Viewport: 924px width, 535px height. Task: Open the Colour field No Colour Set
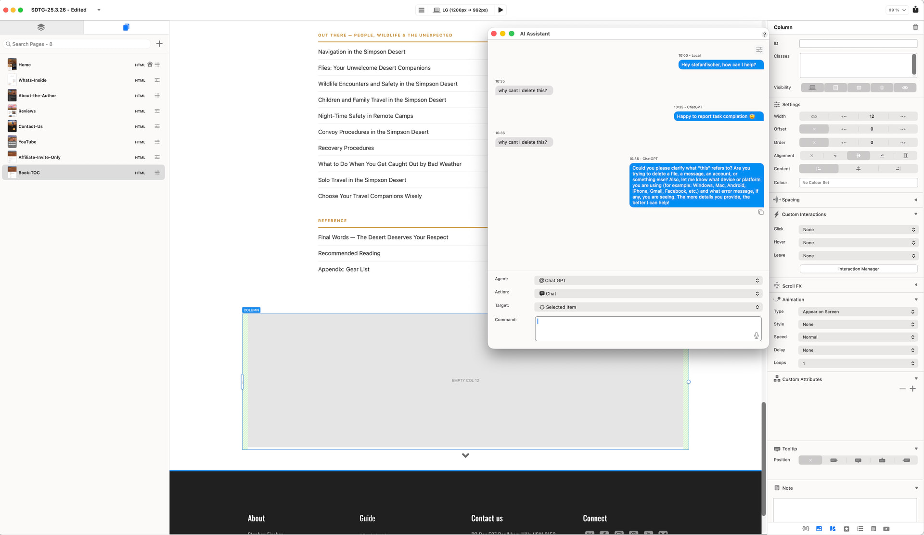click(858, 183)
